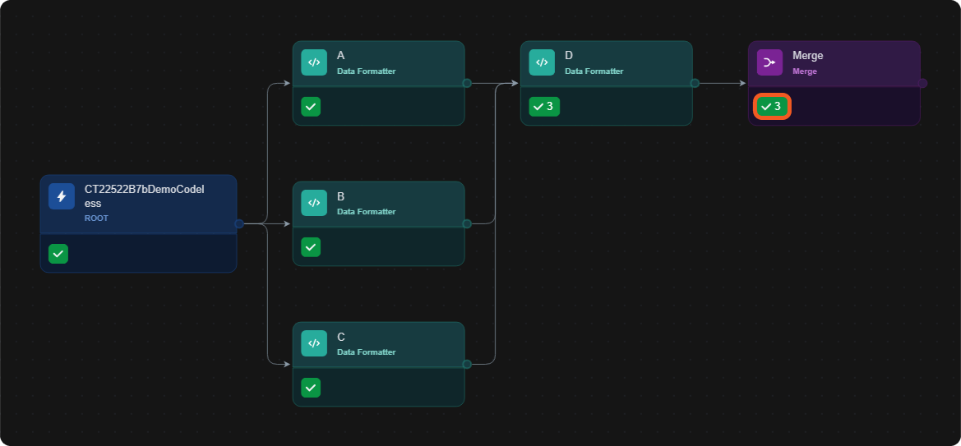
Task: Click the code icon on node D
Action: tap(542, 62)
